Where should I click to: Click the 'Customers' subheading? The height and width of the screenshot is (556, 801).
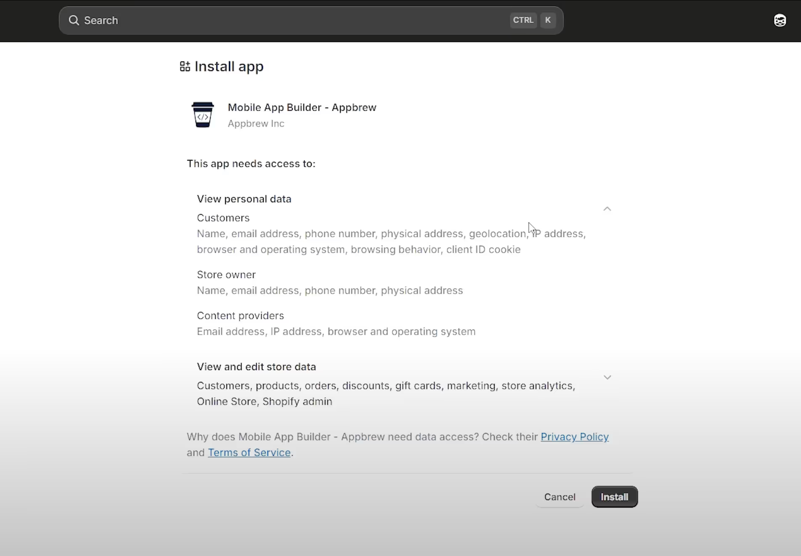[223, 218]
